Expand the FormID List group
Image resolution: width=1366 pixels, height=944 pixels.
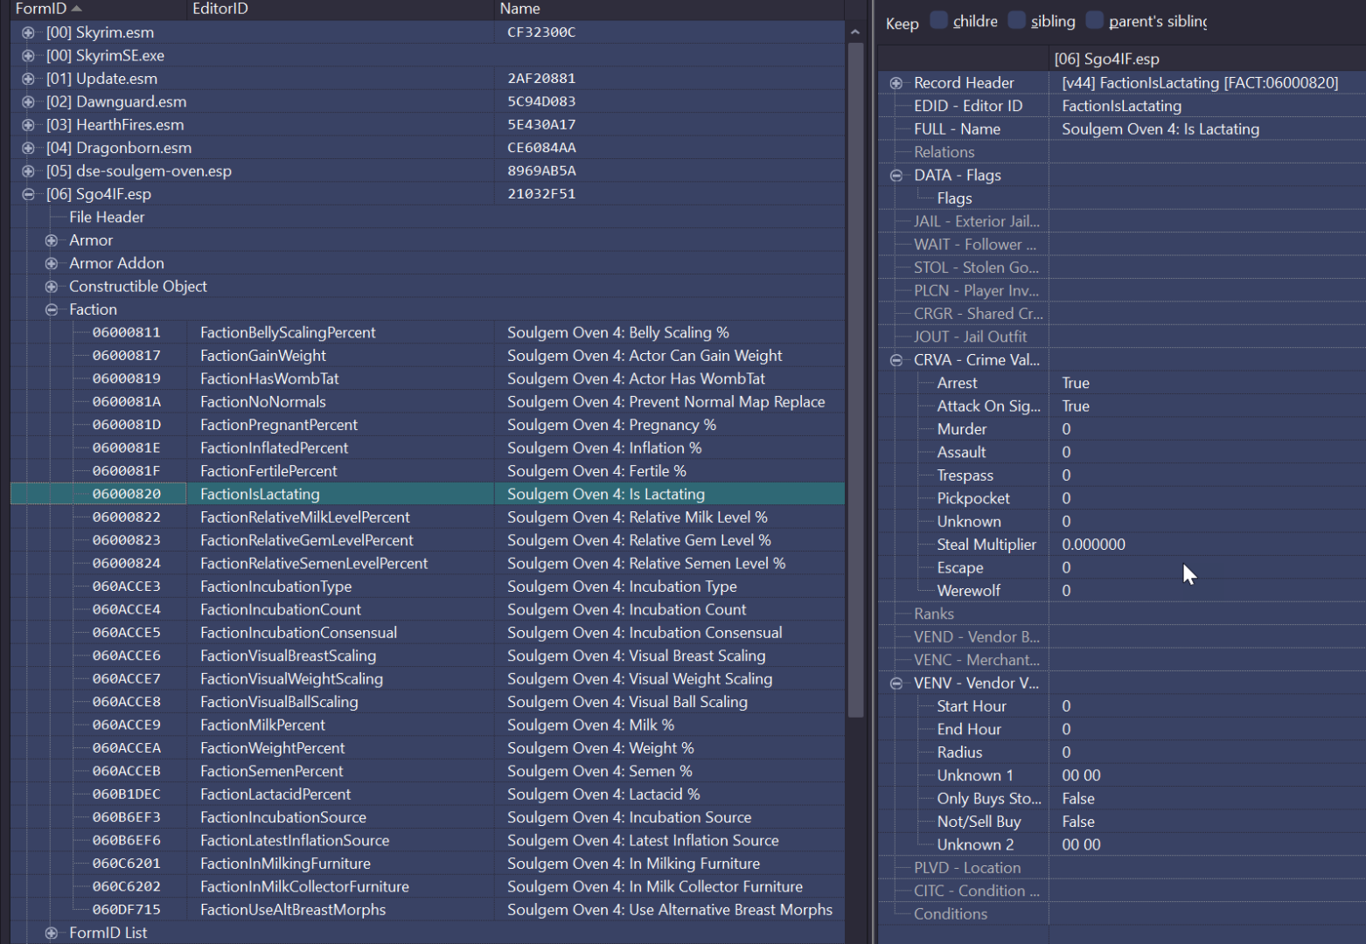click(x=52, y=933)
